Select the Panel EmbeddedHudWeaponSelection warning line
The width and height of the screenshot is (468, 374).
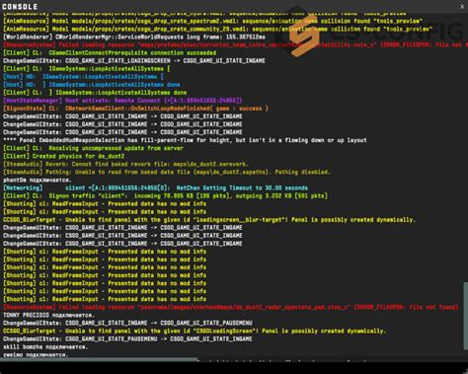click(185, 140)
